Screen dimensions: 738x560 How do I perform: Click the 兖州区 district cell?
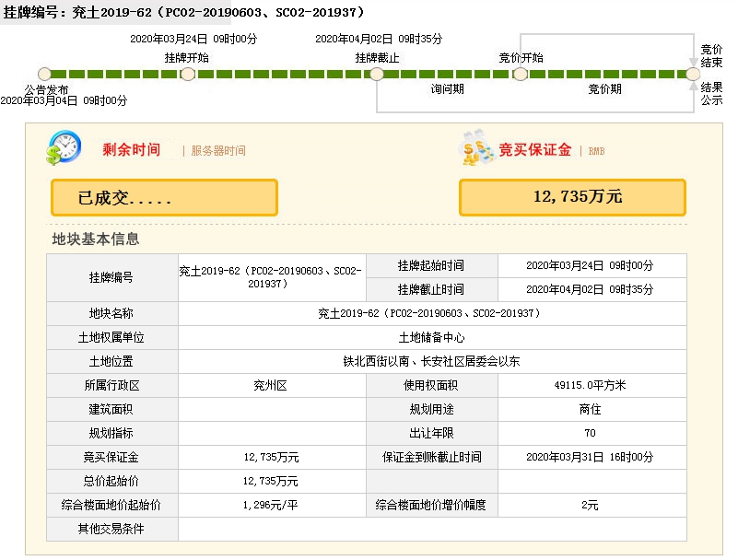pos(271,386)
